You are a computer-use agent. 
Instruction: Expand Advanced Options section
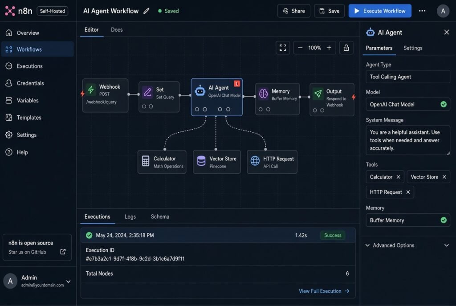click(x=407, y=245)
